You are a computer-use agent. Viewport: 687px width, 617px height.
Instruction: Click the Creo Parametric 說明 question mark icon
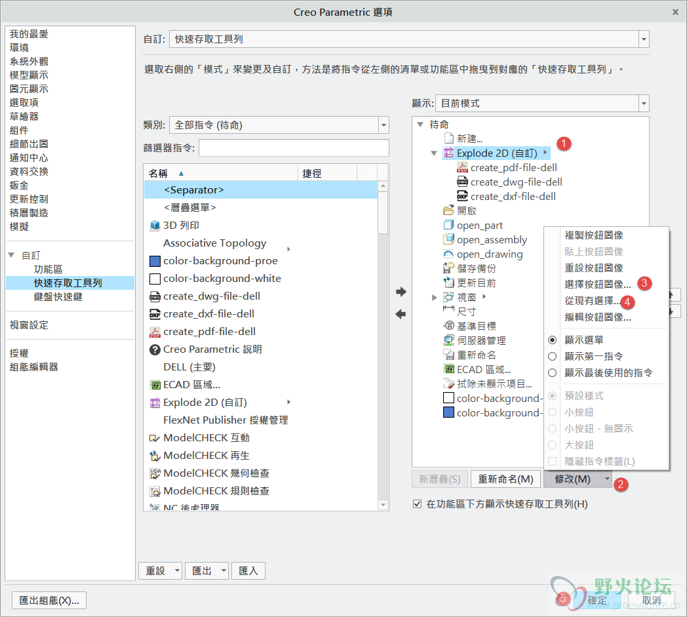point(155,349)
